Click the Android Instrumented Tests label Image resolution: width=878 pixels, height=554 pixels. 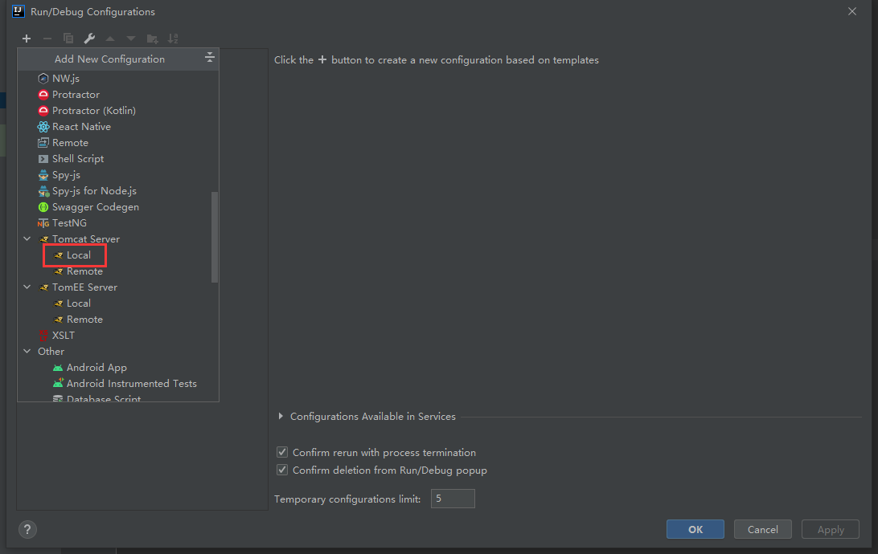[132, 384]
